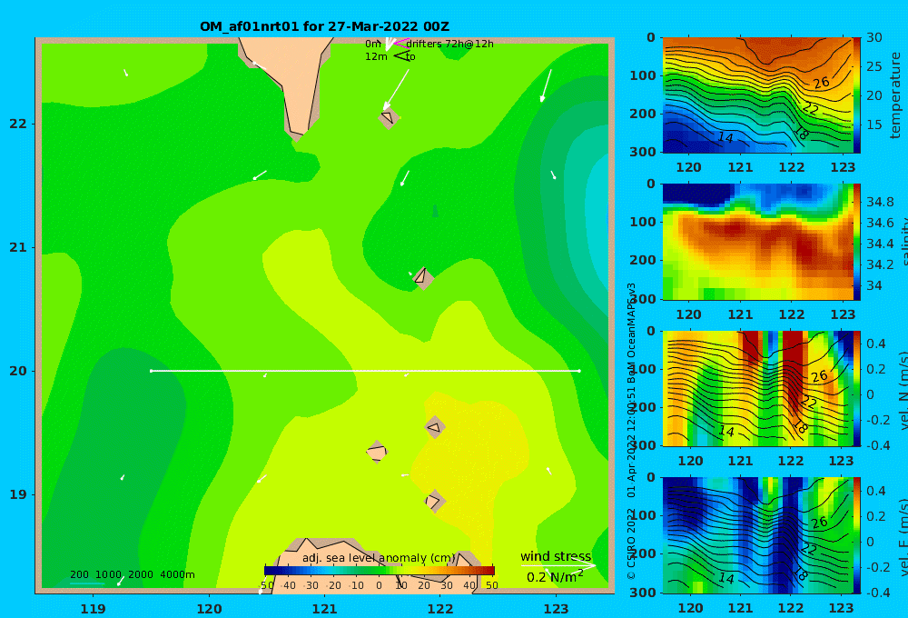The image size is (908, 618).
Task: Click longitude label '121' under the main map
Action: tap(324, 609)
